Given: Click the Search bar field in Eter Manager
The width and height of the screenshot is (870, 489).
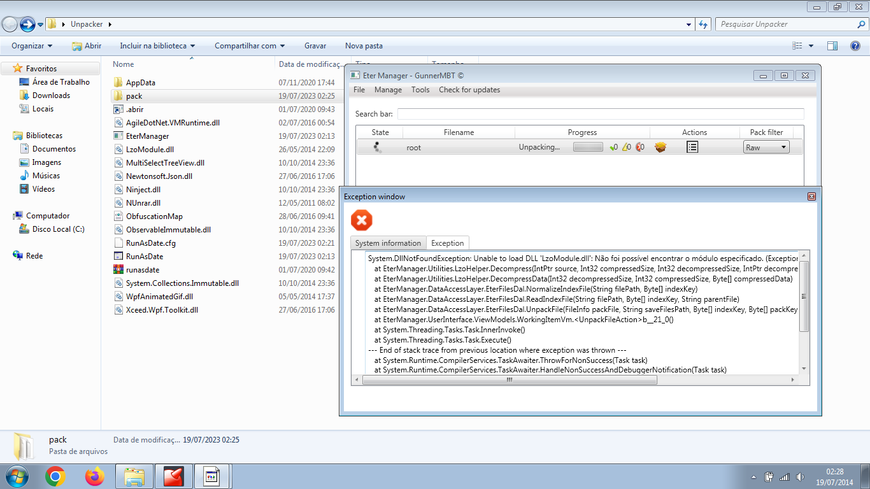Looking at the screenshot, I should point(601,114).
